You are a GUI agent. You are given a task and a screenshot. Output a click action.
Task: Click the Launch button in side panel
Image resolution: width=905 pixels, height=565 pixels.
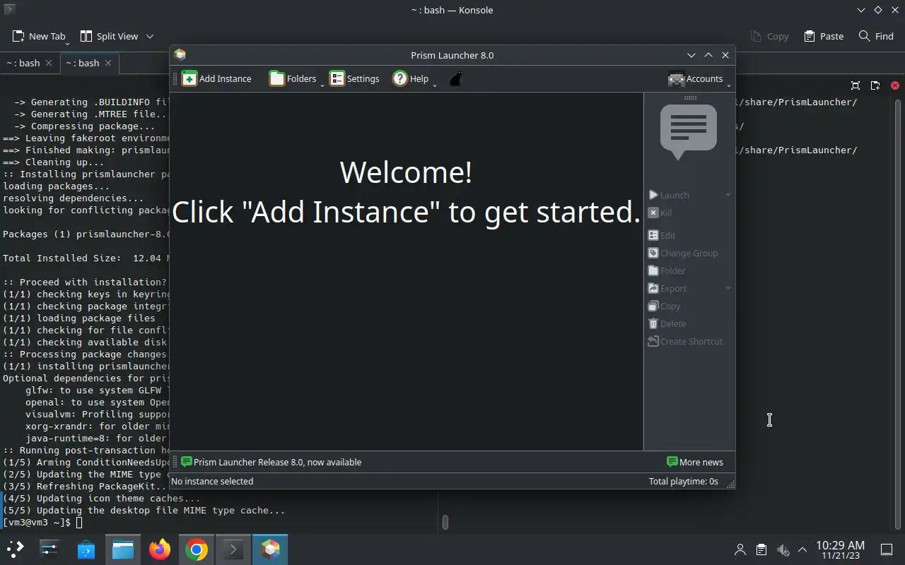(669, 195)
